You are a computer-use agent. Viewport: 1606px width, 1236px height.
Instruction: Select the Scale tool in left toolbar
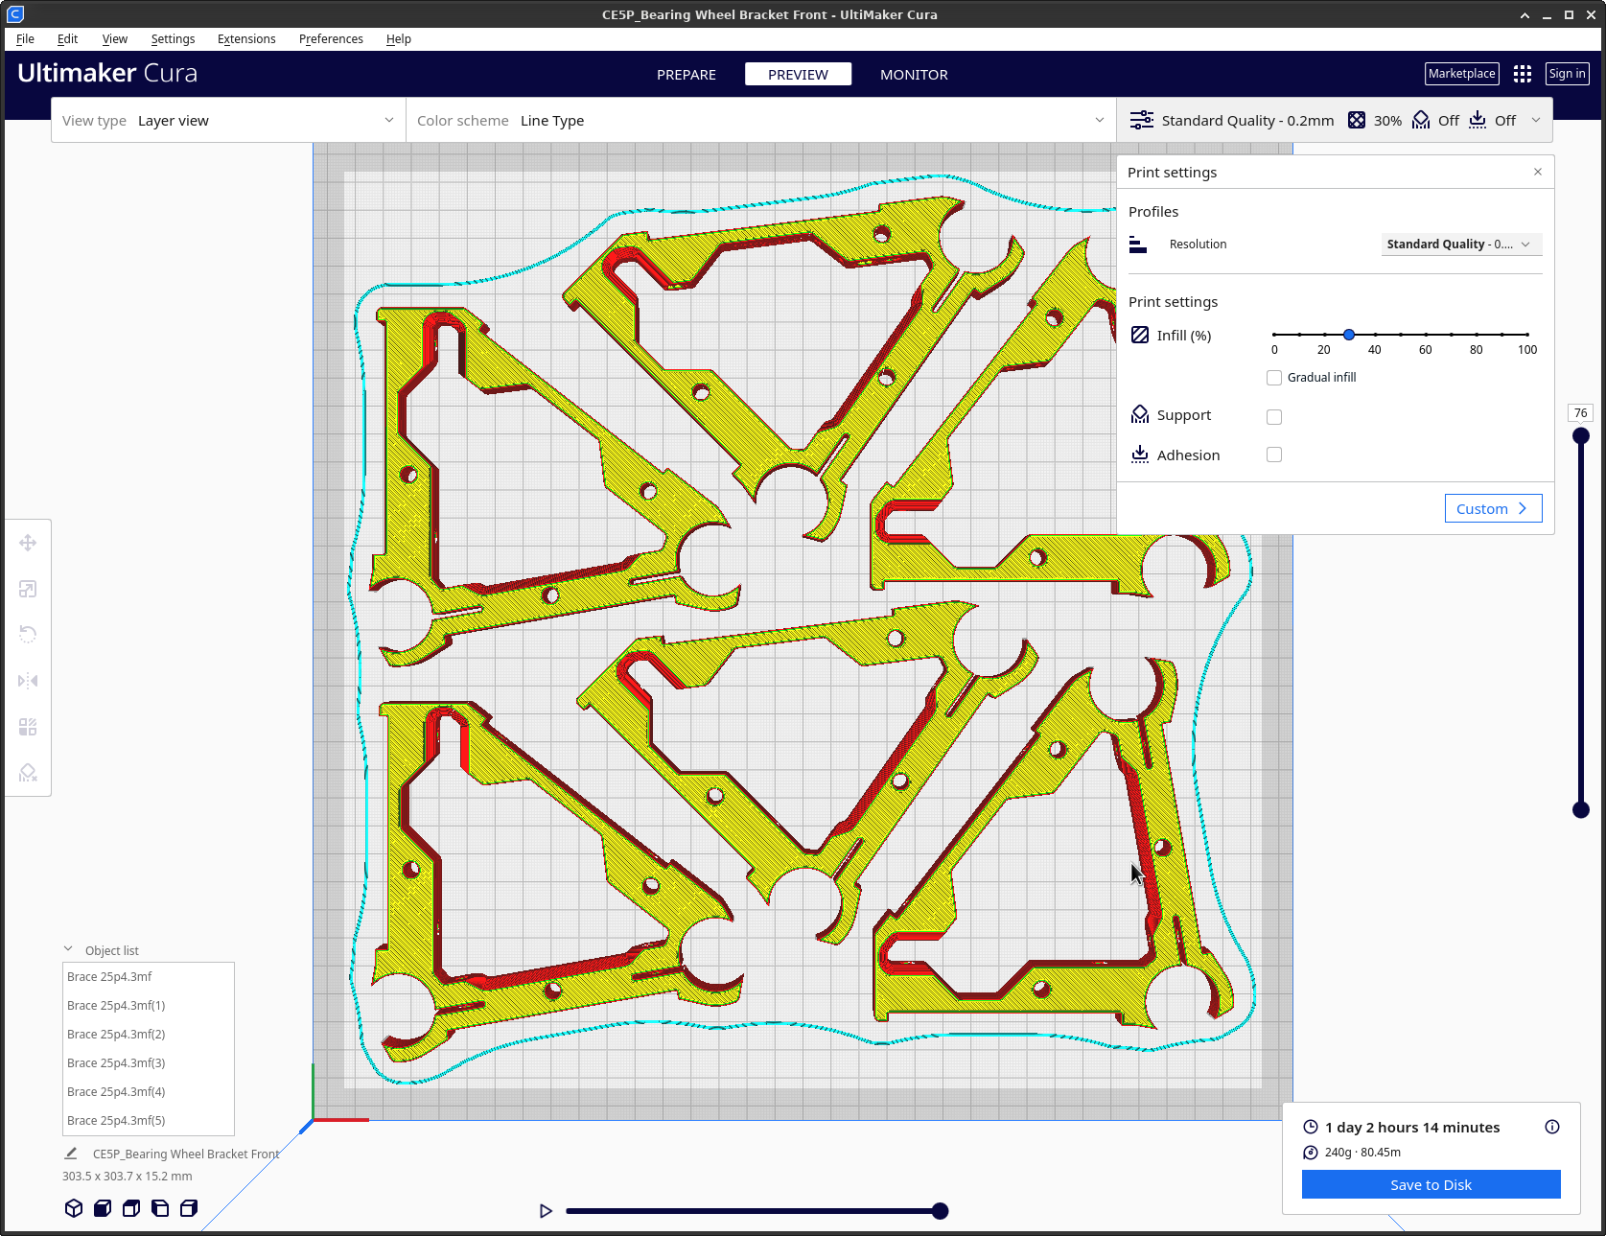pos(28,589)
